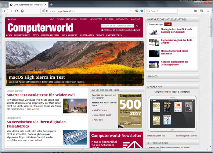
Task: Toggle the sidebar view icon
Action: (201, 11)
